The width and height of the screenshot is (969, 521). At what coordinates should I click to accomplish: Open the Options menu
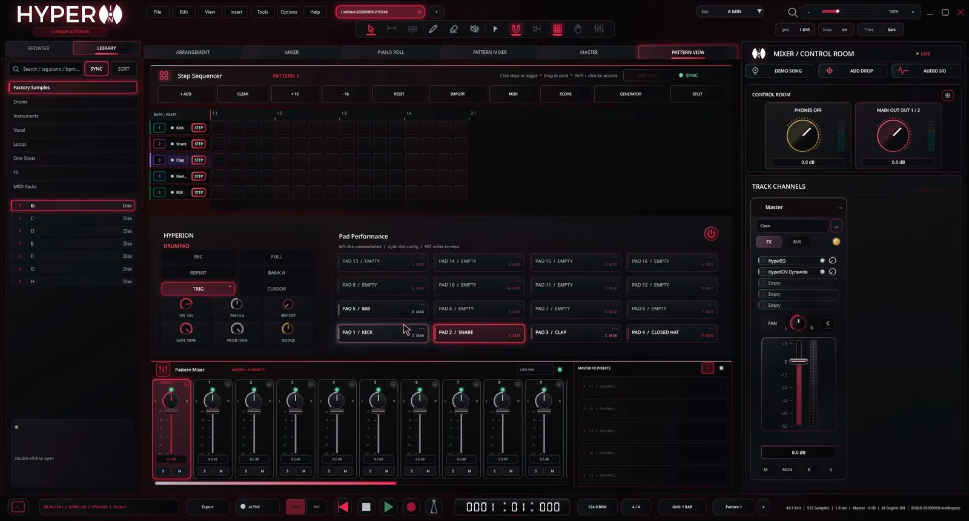point(289,12)
